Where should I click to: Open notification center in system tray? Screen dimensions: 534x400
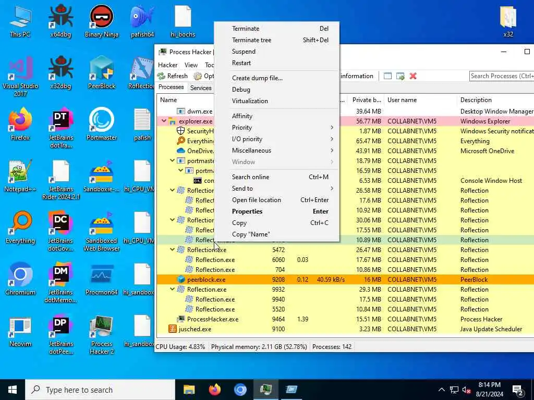[x=518, y=390]
